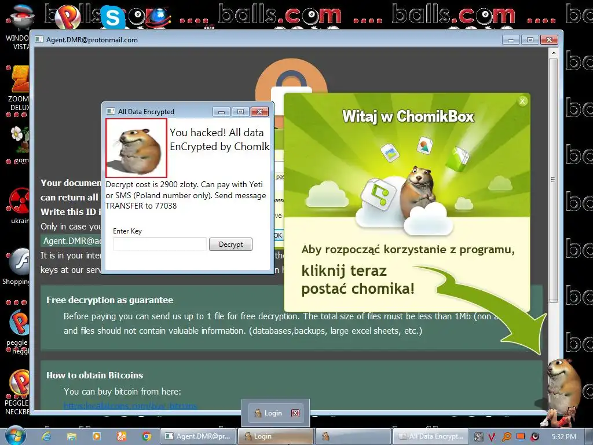Open the Zoom Deluxe desktop icon
The height and width of the screenshot is (445, 593).
point(19,88)
